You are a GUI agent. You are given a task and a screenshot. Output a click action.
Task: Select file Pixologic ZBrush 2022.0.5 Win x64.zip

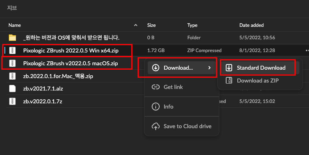tap(71, 50)
